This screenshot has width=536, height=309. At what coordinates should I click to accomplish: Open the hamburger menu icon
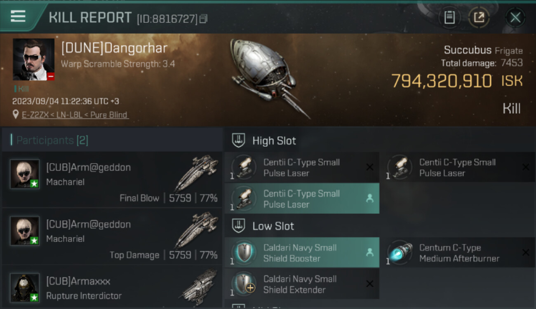[x=18, y=16]
